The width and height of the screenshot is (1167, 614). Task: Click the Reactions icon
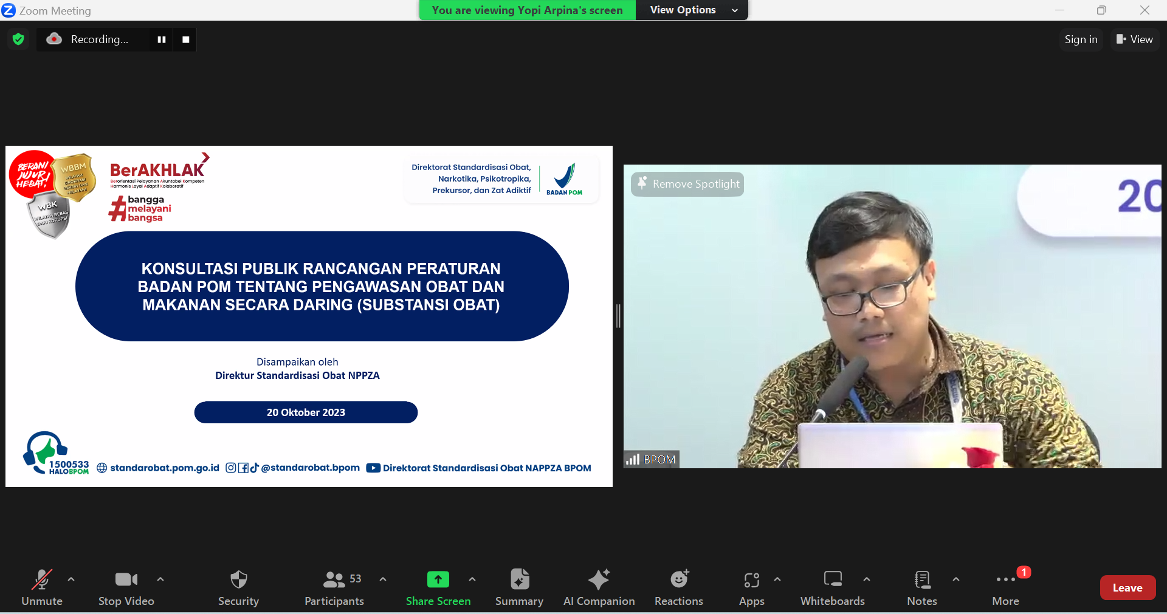click(678, 579)
